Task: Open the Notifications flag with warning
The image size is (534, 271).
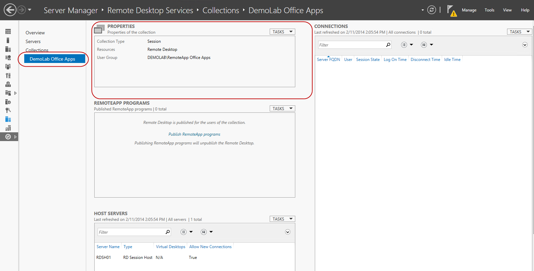Action: click(451, 10)
